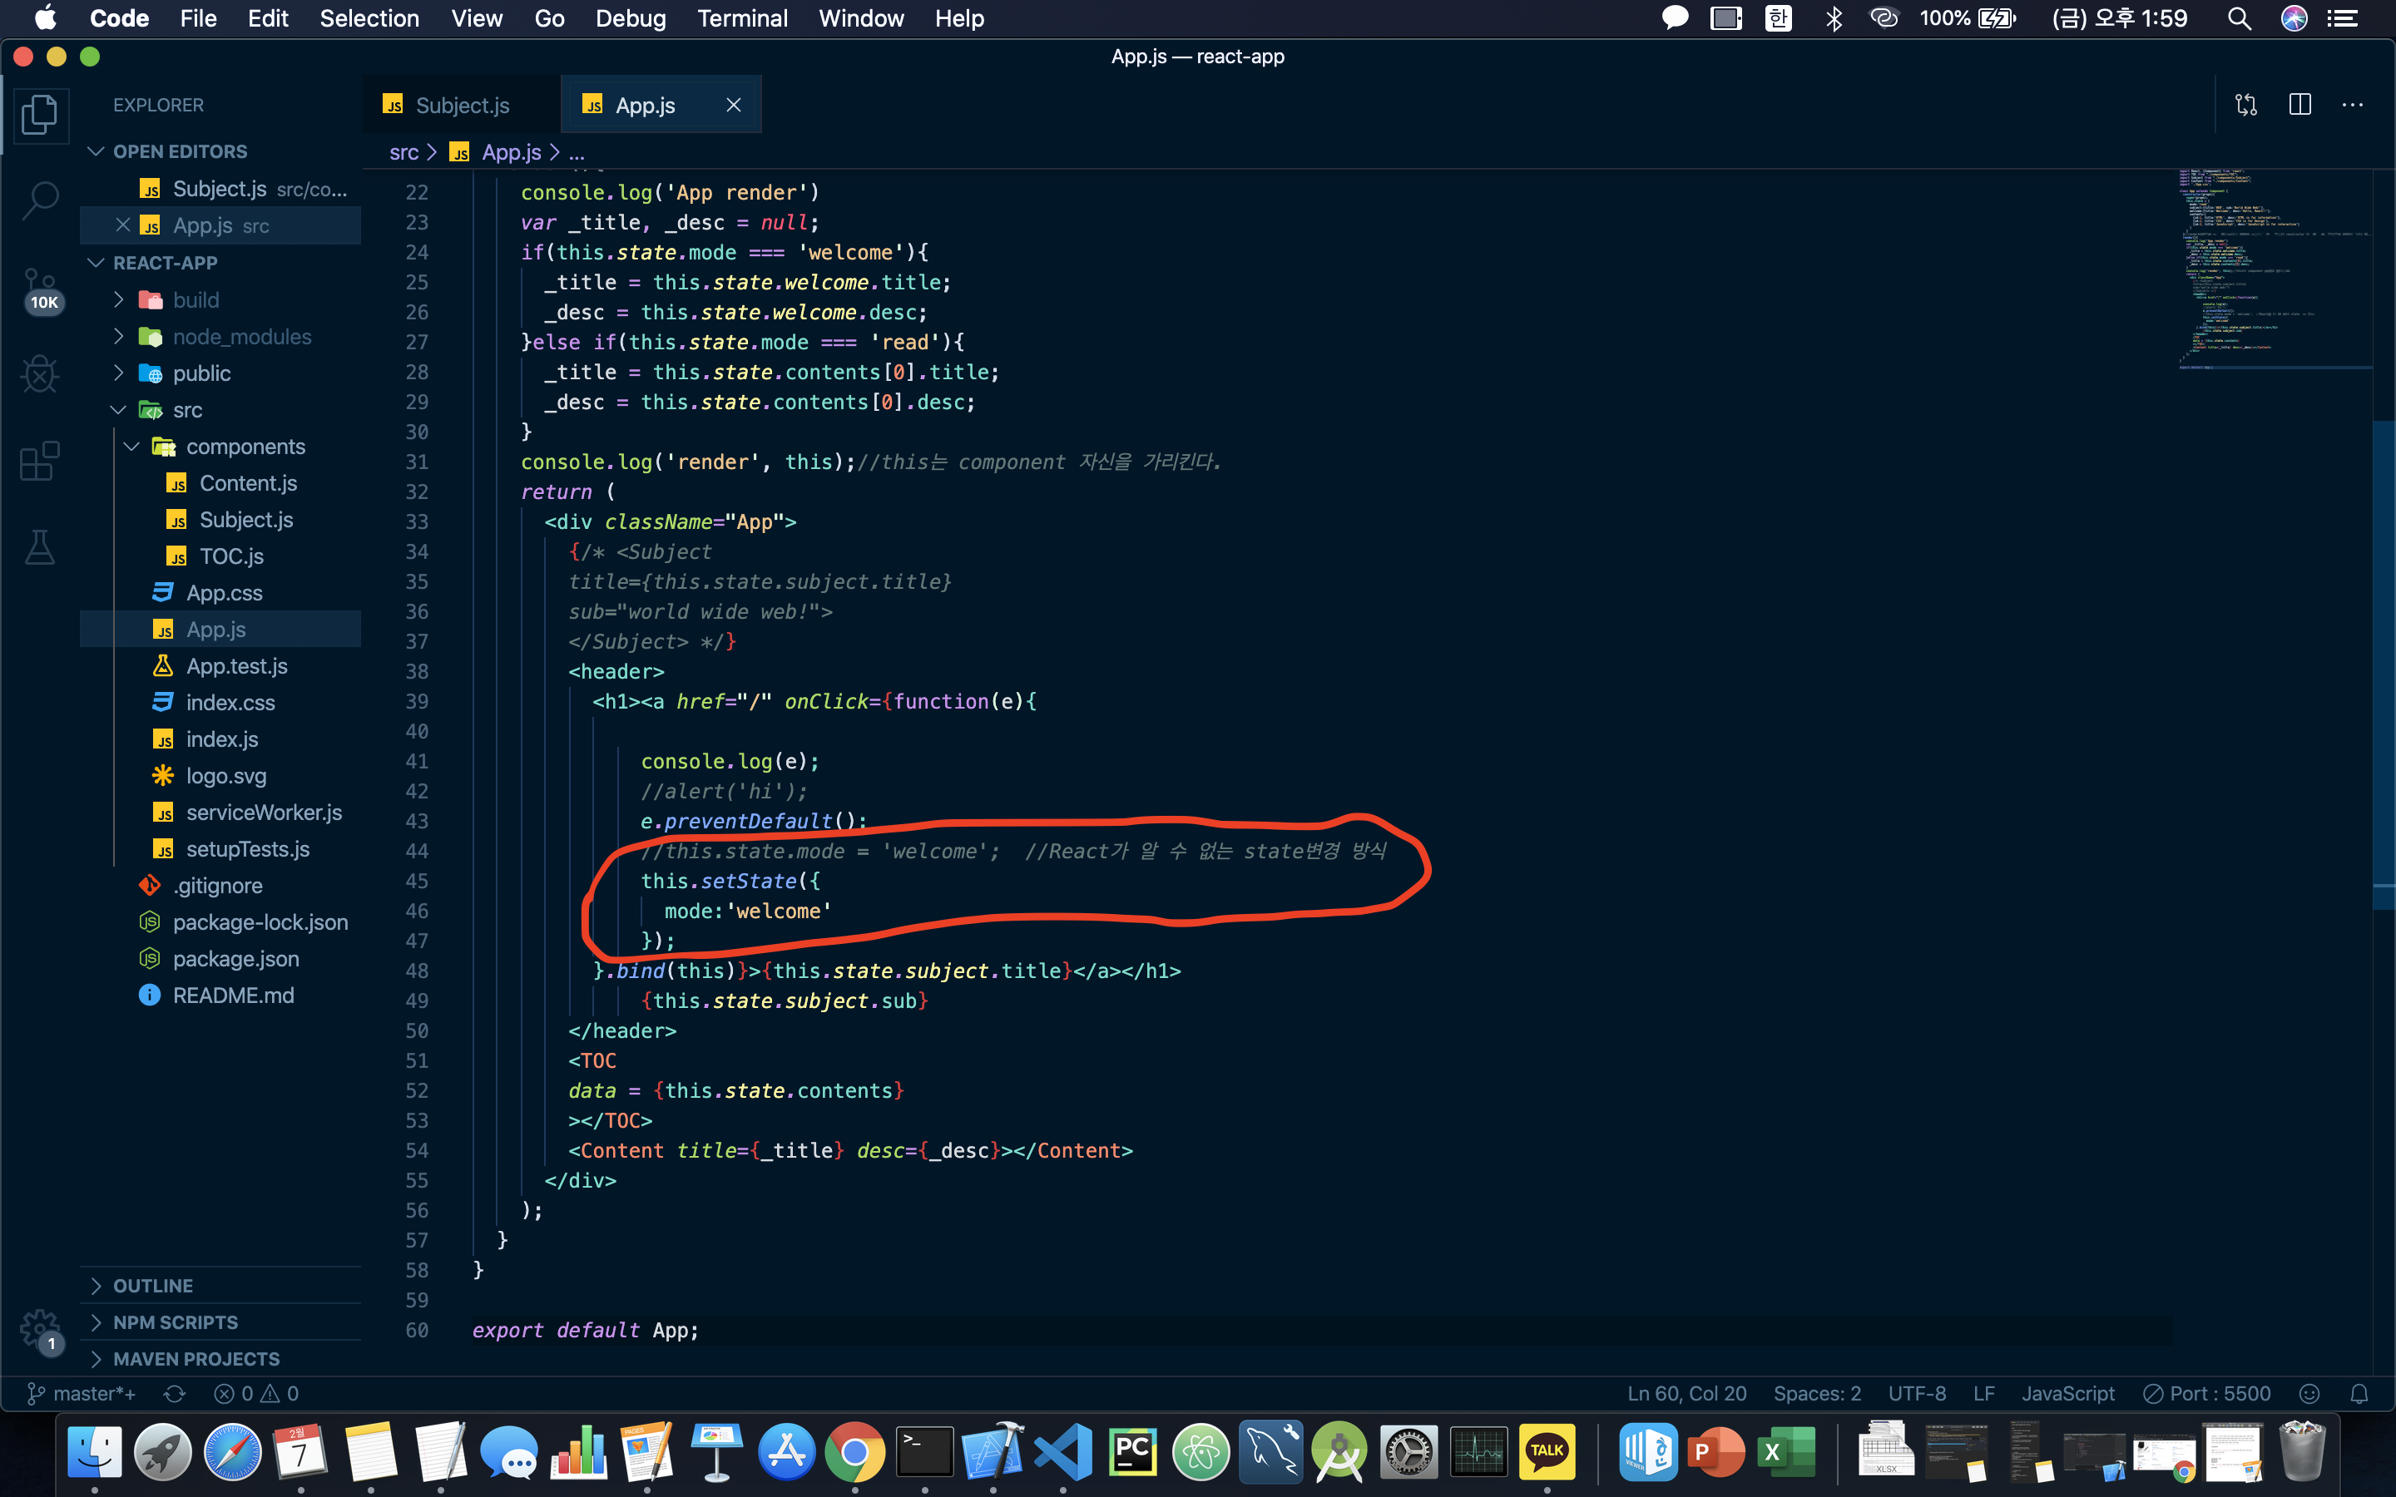Screen dimensions: 2396x1497
Task: Click the feedback smiley in the status bar
Action: coord(2309,1393)
